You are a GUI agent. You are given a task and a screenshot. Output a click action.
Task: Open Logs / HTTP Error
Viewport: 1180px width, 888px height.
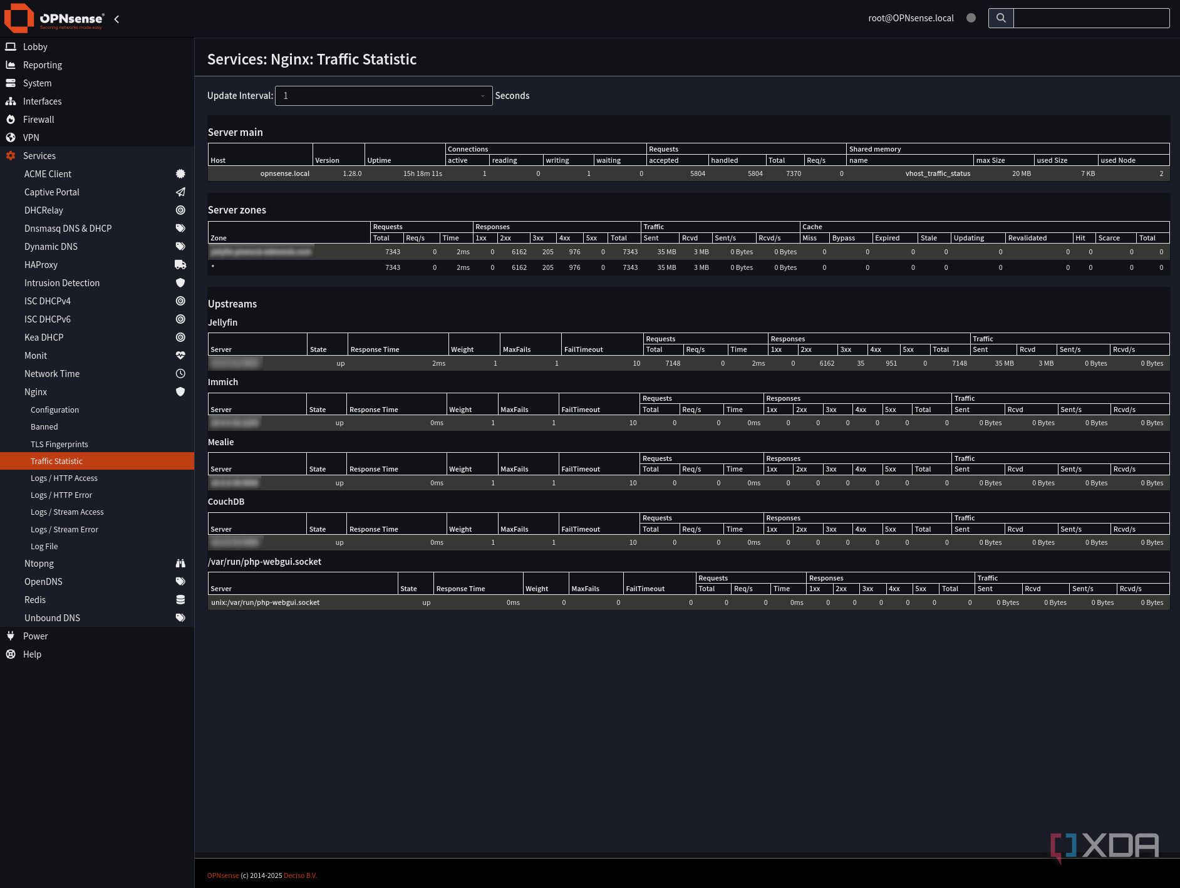97,495
